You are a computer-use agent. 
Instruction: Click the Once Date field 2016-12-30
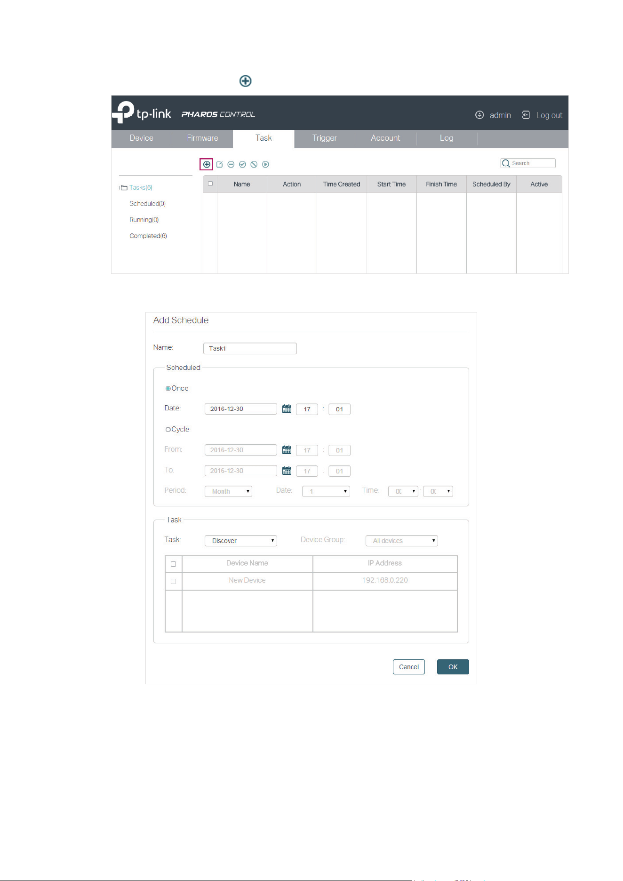click(240, 409)
